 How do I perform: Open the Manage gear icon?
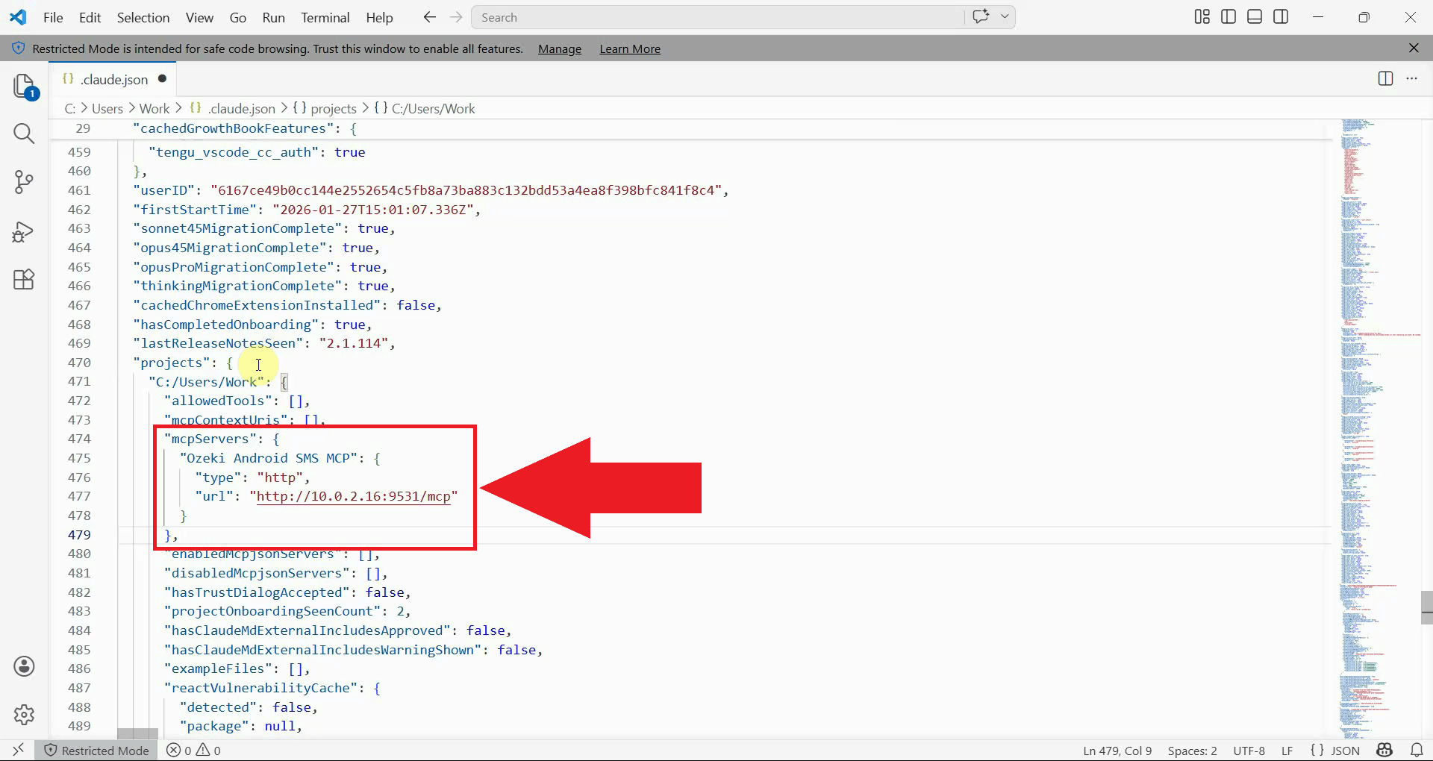(x=24, y=715)
